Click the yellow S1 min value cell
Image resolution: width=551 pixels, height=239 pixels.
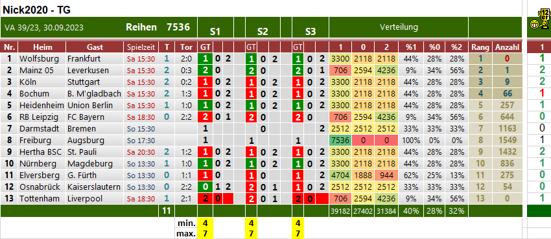pyautogui.click(x=205, y=223)
